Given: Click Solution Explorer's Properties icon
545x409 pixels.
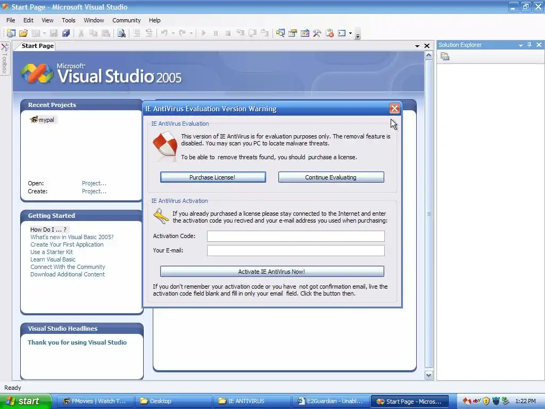Looking at the screenshot, I should [445, 56].
